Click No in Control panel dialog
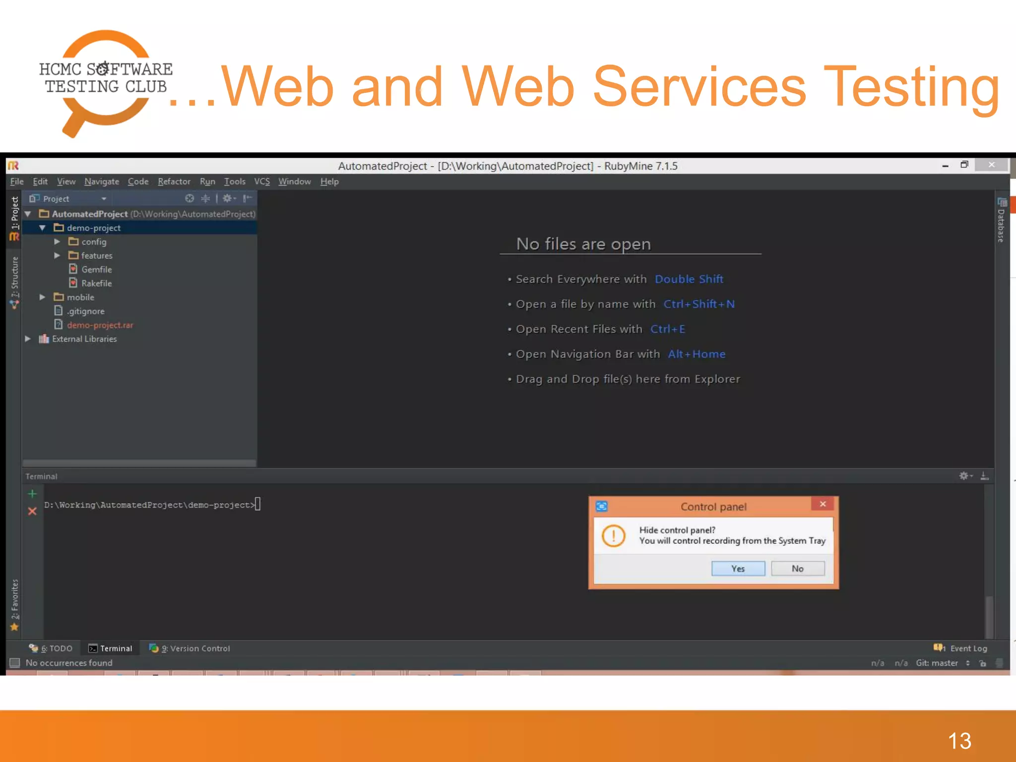The image size is (1016, 762). tap(798, 569)
